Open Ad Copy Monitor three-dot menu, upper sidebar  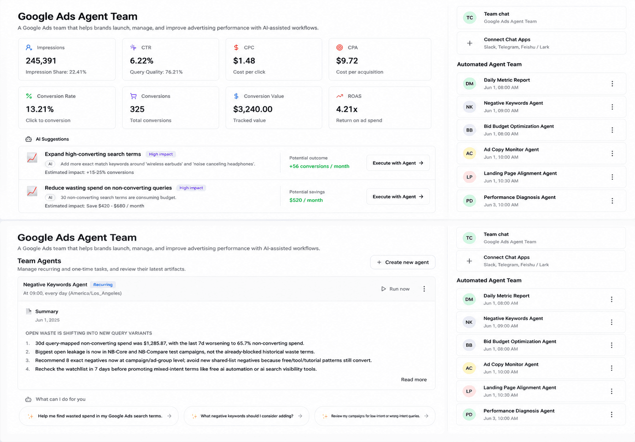(x=612, y=153)
